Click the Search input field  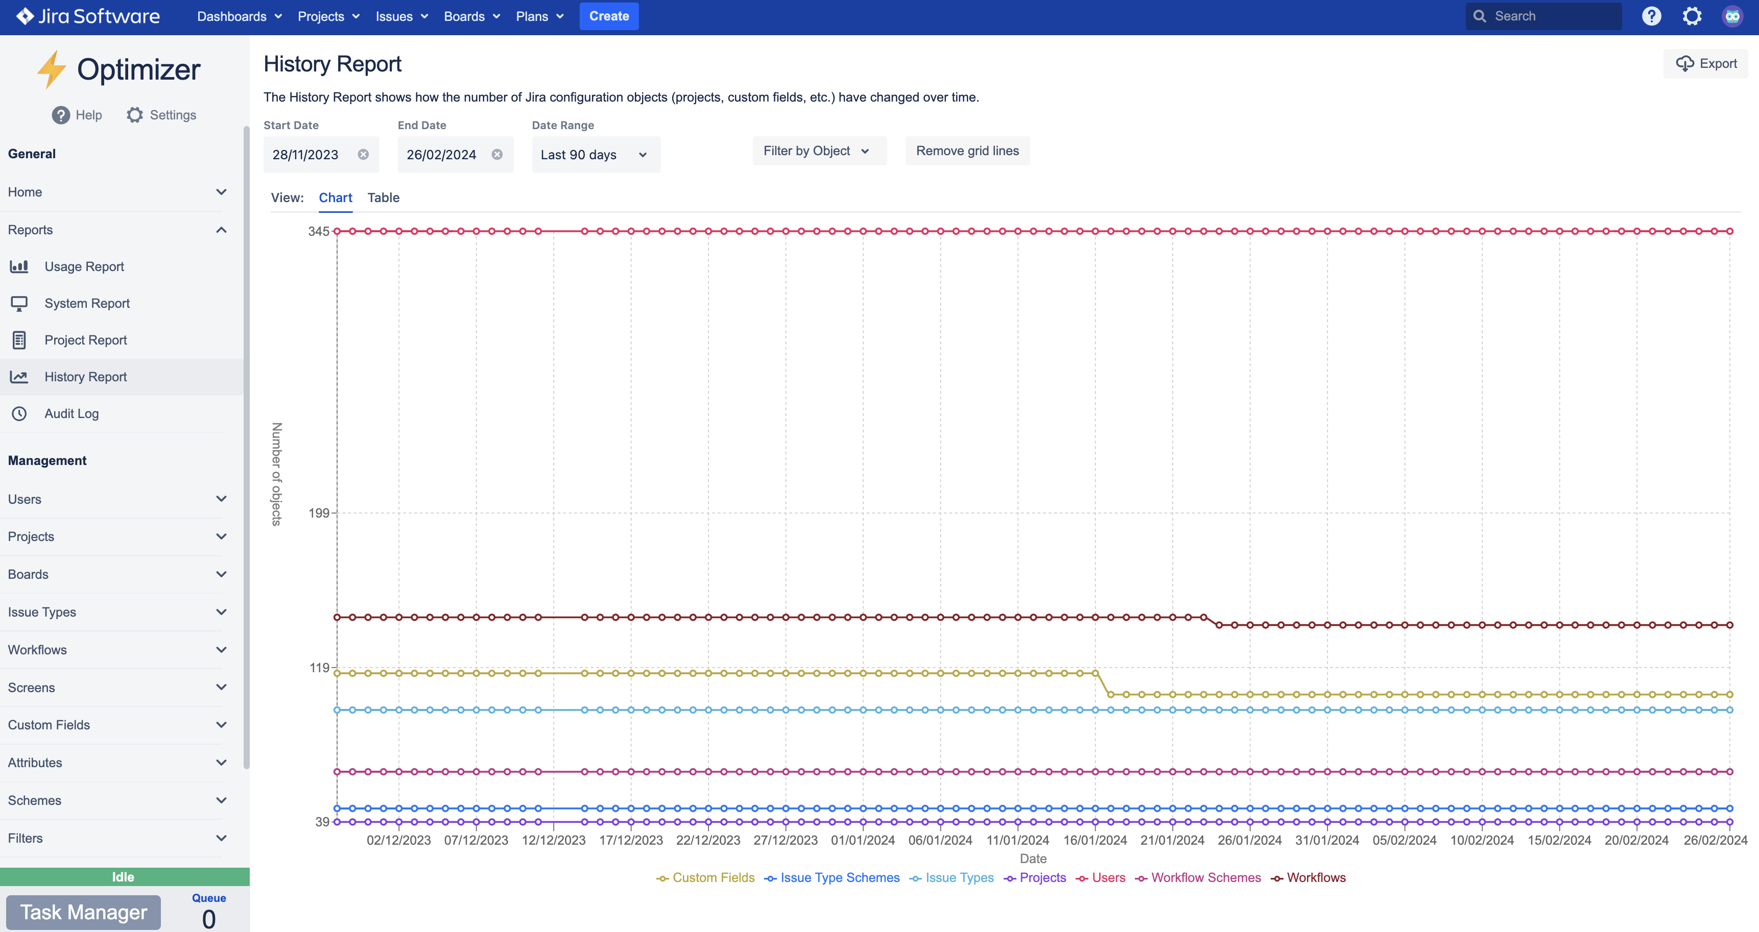click(x=1552, y=16)
